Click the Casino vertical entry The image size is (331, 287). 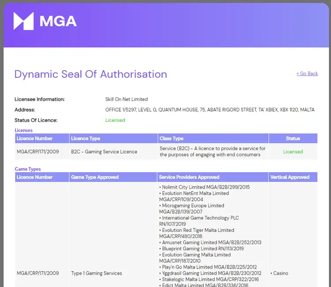[279, 273]
